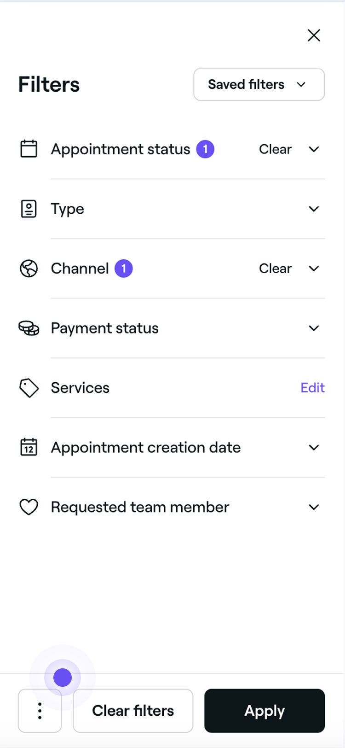Click the heart icon beside Requested team member
This screenshot has width=345, height=748.
(x=29, y=507)
